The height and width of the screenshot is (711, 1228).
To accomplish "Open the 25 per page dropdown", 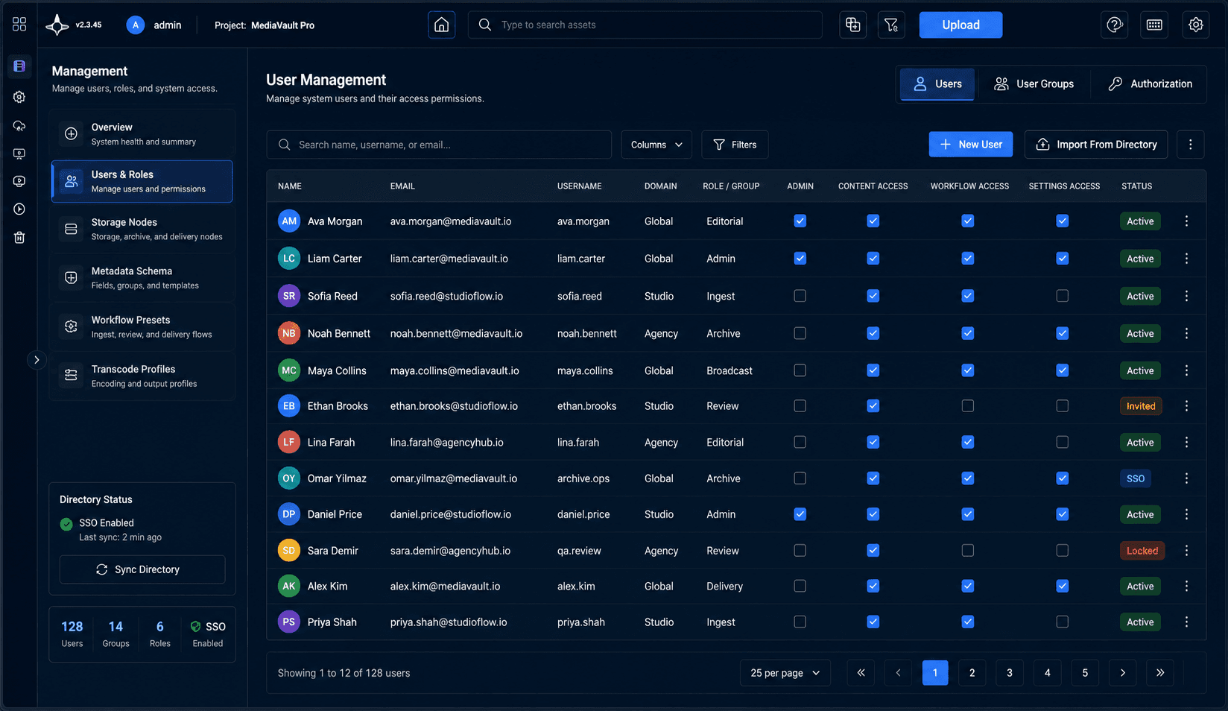I will click(785, 673).
